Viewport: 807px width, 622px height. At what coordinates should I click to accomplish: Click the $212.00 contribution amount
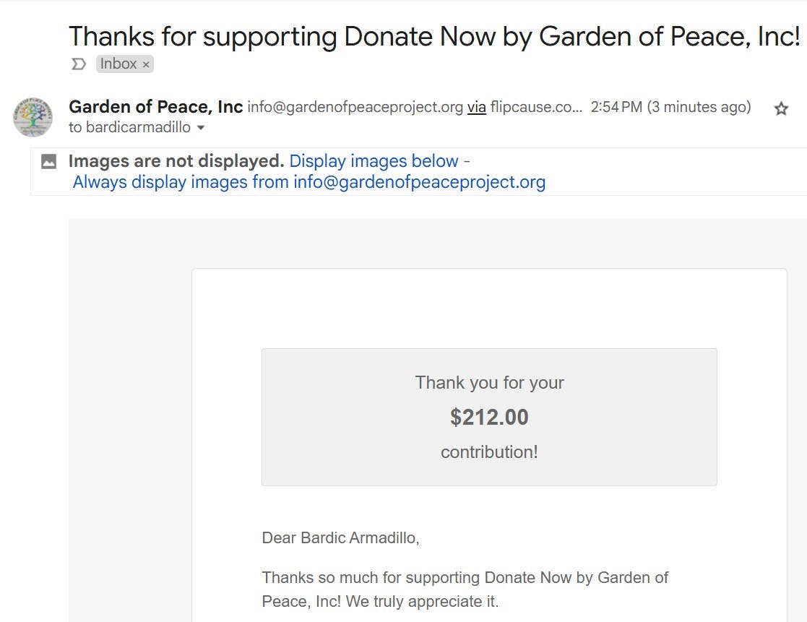pos(489,417)
